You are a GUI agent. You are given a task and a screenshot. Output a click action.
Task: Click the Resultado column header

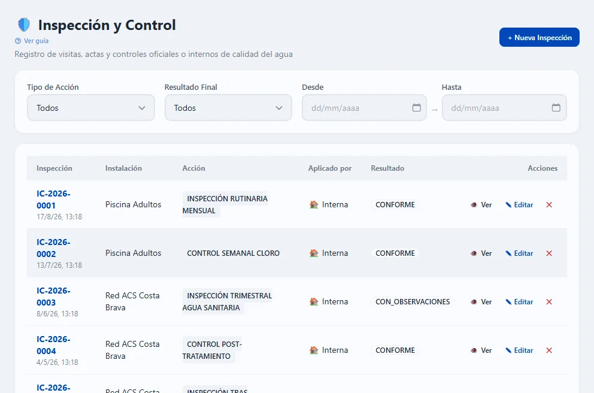pyautogui.click(x=387, y=168)
